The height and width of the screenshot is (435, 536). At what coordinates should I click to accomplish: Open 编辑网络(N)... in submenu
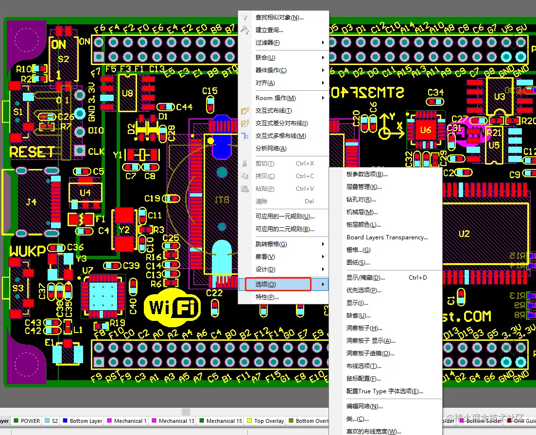[385, 406]
